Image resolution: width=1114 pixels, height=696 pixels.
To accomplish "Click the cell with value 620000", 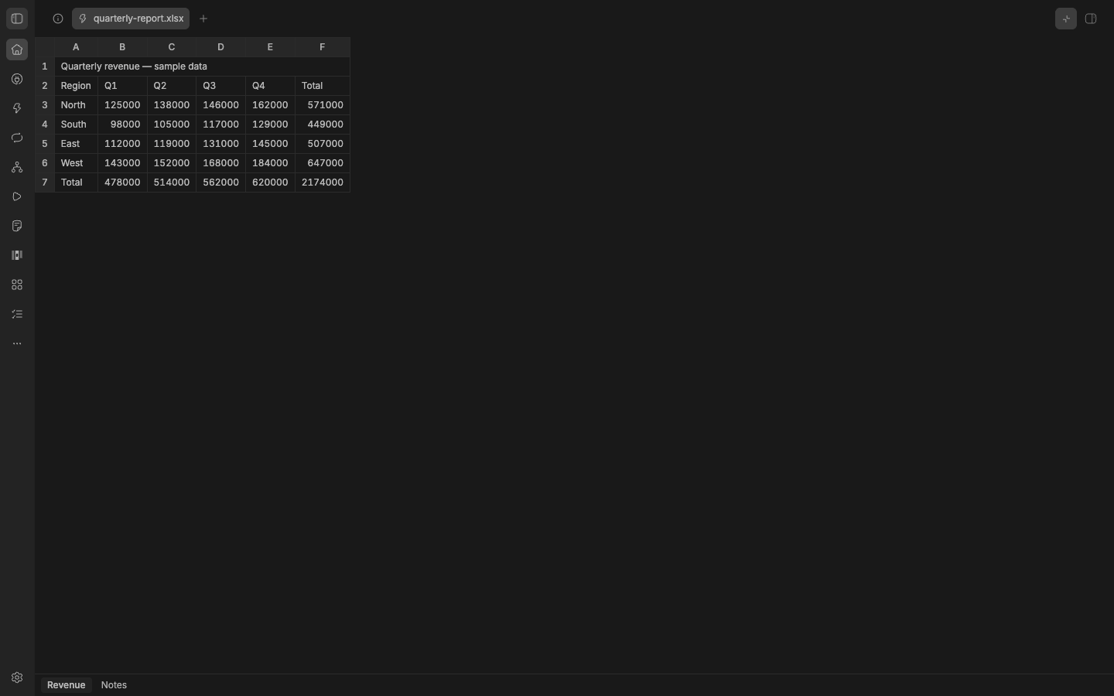I will pos(271,183).
